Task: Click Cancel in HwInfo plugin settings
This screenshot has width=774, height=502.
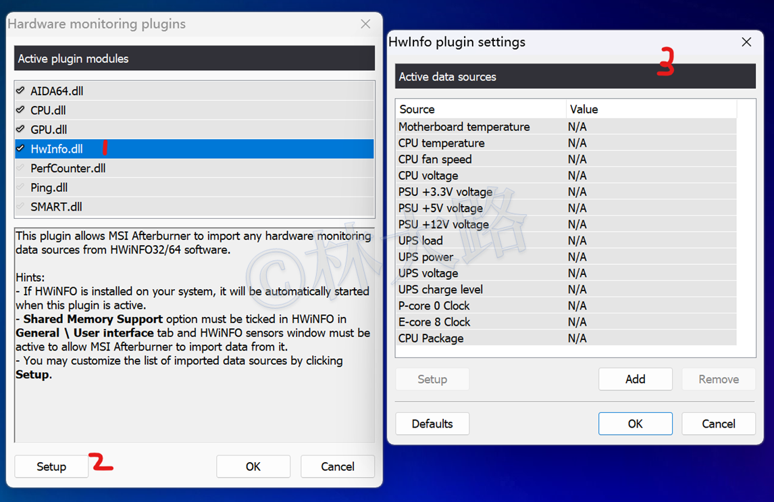Action: 719,424
